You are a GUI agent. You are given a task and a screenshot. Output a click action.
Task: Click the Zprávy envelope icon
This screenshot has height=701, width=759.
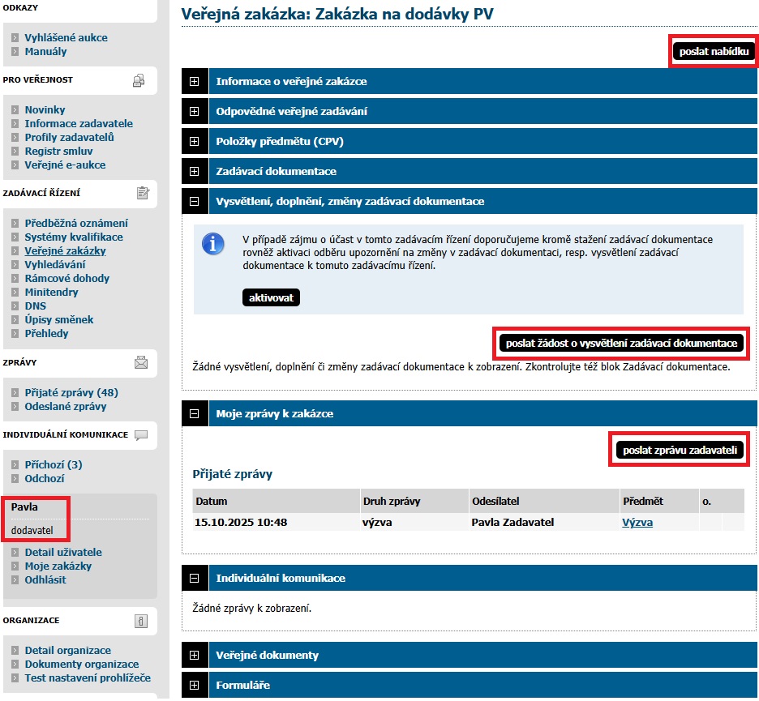141,363
